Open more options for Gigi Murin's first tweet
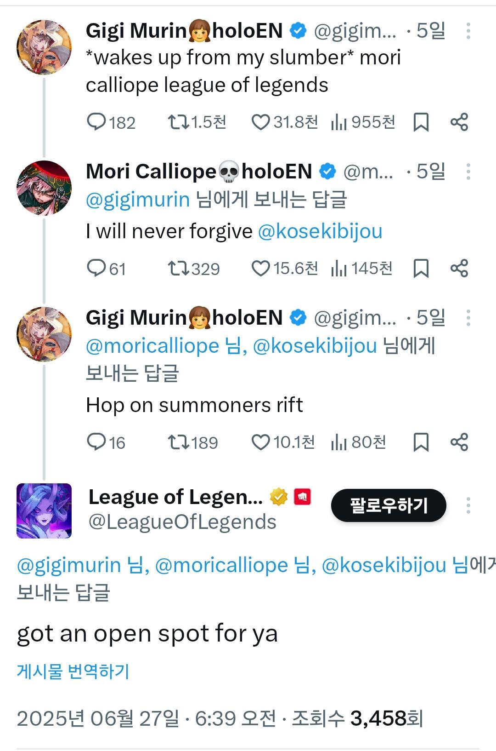 click(468, 31)
